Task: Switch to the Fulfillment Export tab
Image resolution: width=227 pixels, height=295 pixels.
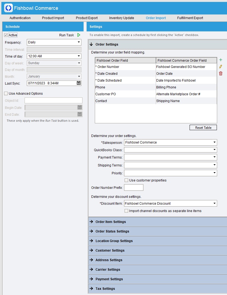Action: (x=190, y=18)
